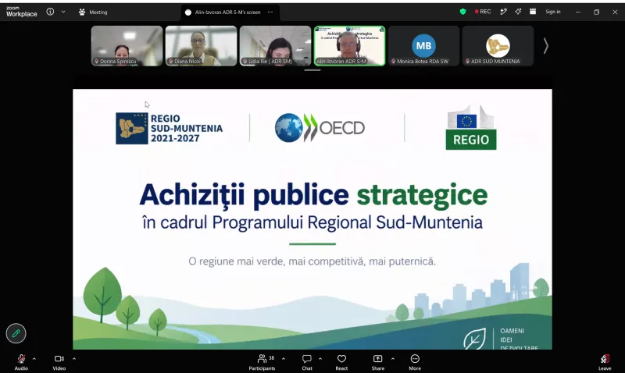625x373 pixels.
Task: Open the React heart menu
Action: (341, 362)
